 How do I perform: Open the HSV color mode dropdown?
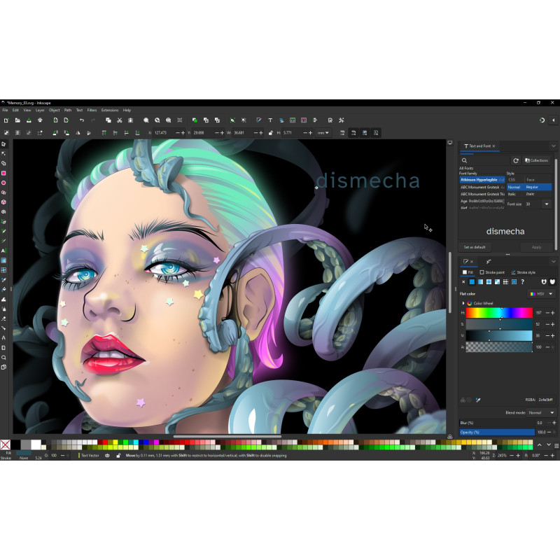542,294
